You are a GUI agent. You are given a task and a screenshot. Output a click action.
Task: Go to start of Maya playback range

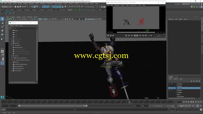pyautogui.click(x=184, y=102)
